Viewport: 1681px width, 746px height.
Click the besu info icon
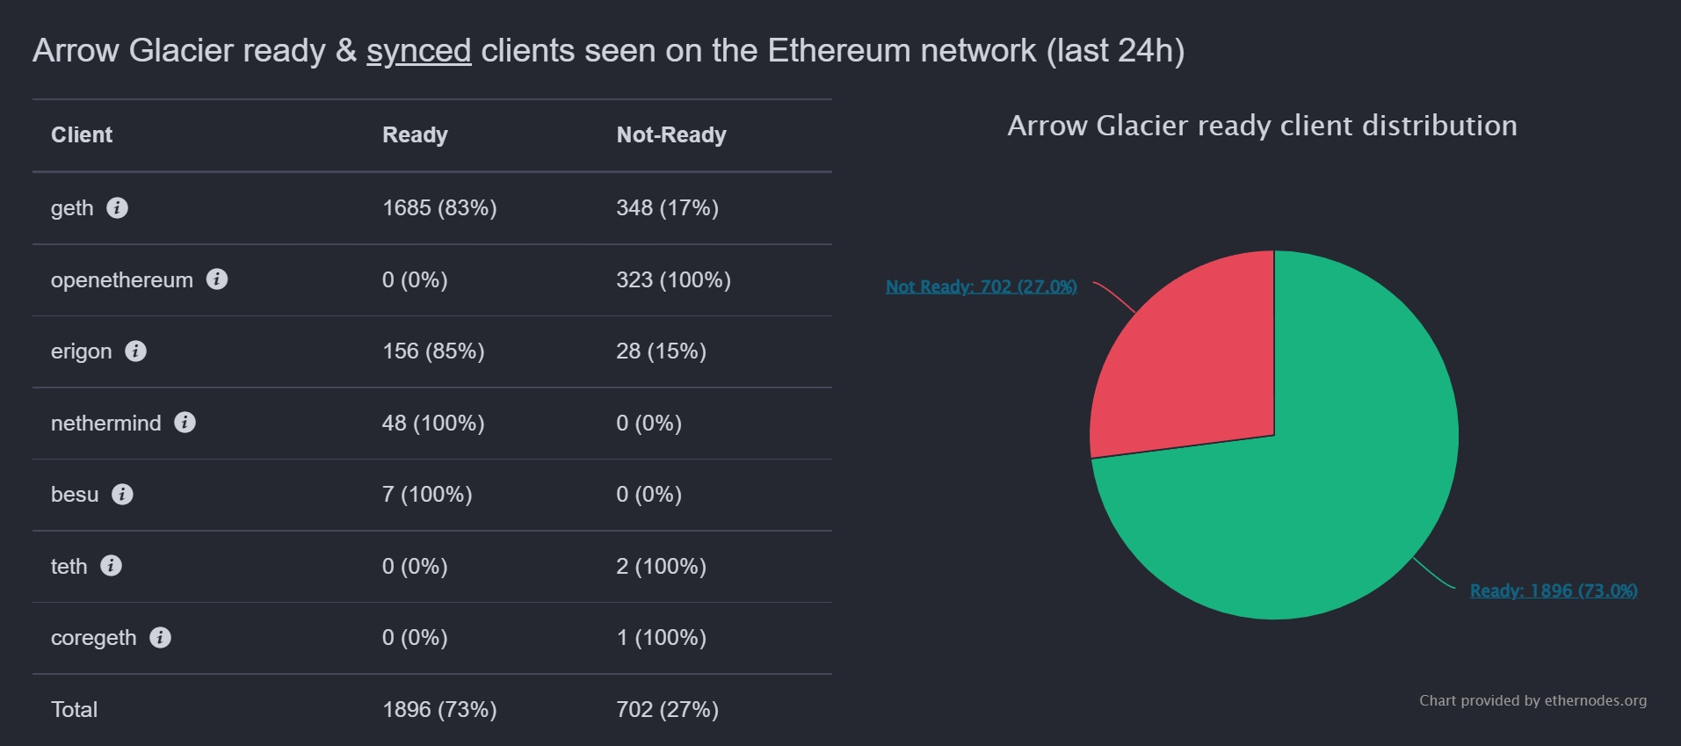click(x=122, y=495)
